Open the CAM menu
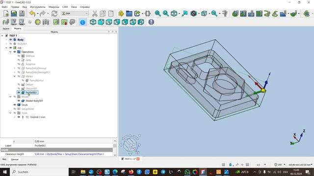The width and height of the screenshot is (314, 176). point(65,7)
